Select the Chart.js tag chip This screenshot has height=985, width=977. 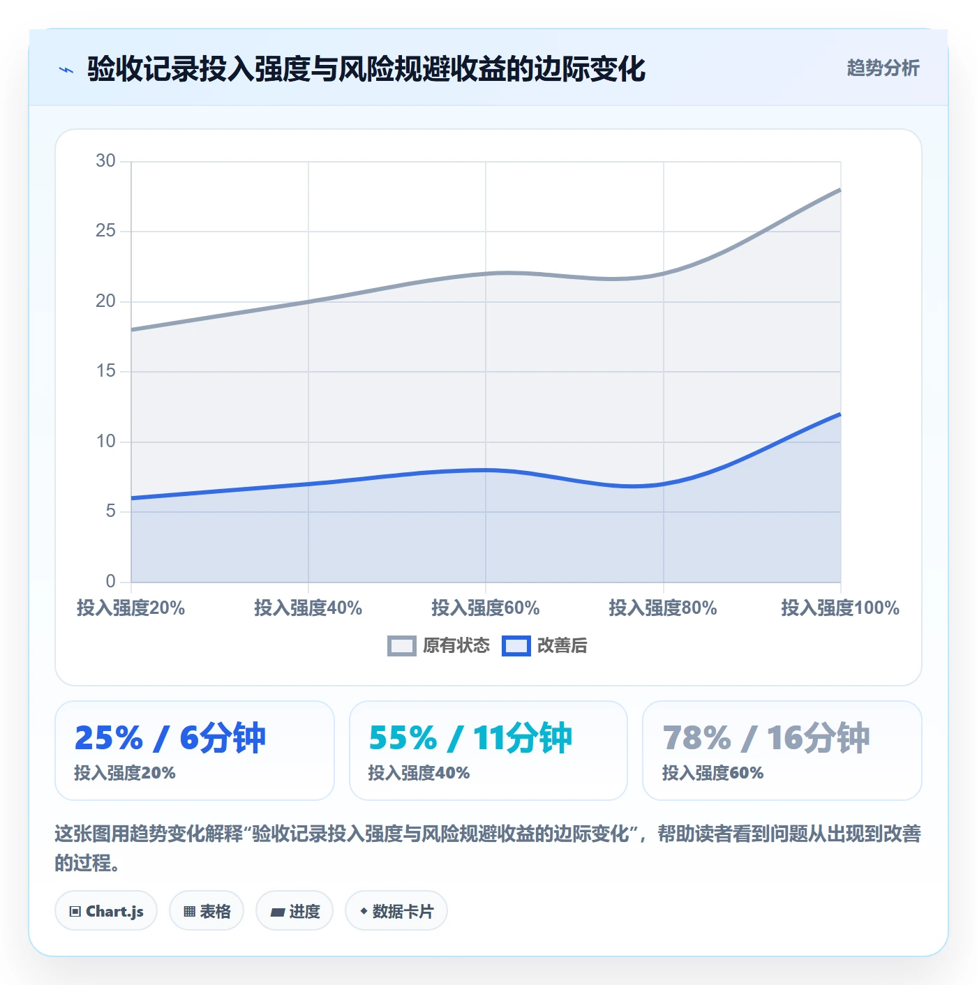(106, 910)
